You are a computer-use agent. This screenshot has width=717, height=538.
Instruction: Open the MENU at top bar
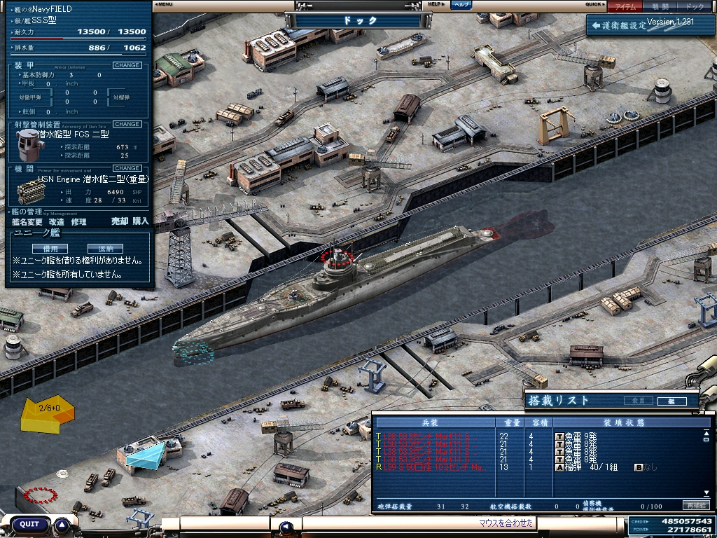click(x=164, y=4)
